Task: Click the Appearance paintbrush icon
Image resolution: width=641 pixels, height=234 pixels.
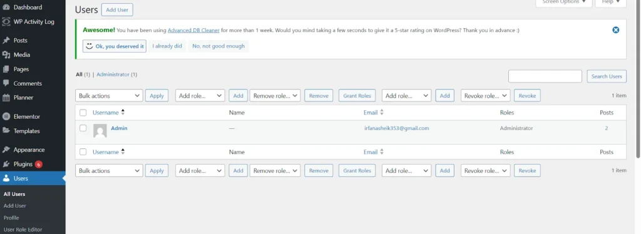Action: (x=6, y=150)
